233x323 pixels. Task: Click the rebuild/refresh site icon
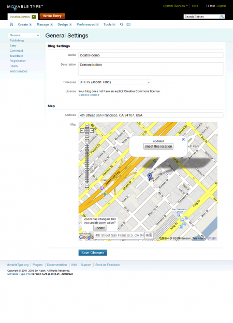click(x=122, y=24)
